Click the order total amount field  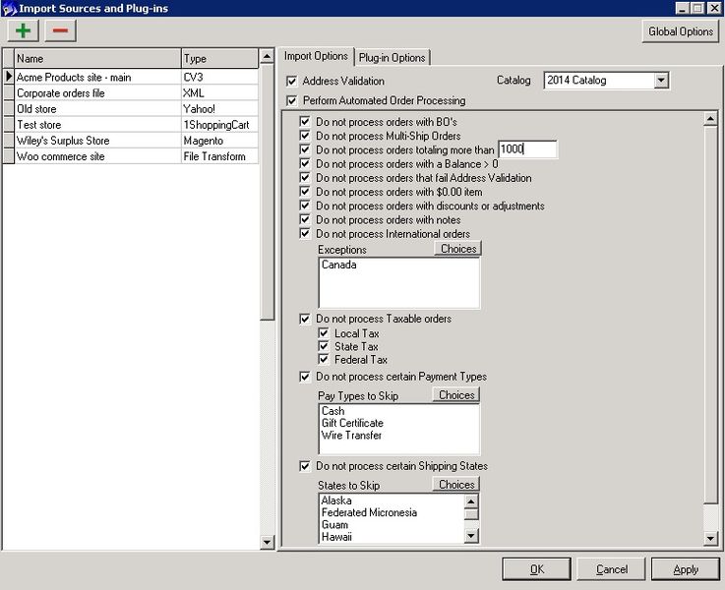click(527, 149)
